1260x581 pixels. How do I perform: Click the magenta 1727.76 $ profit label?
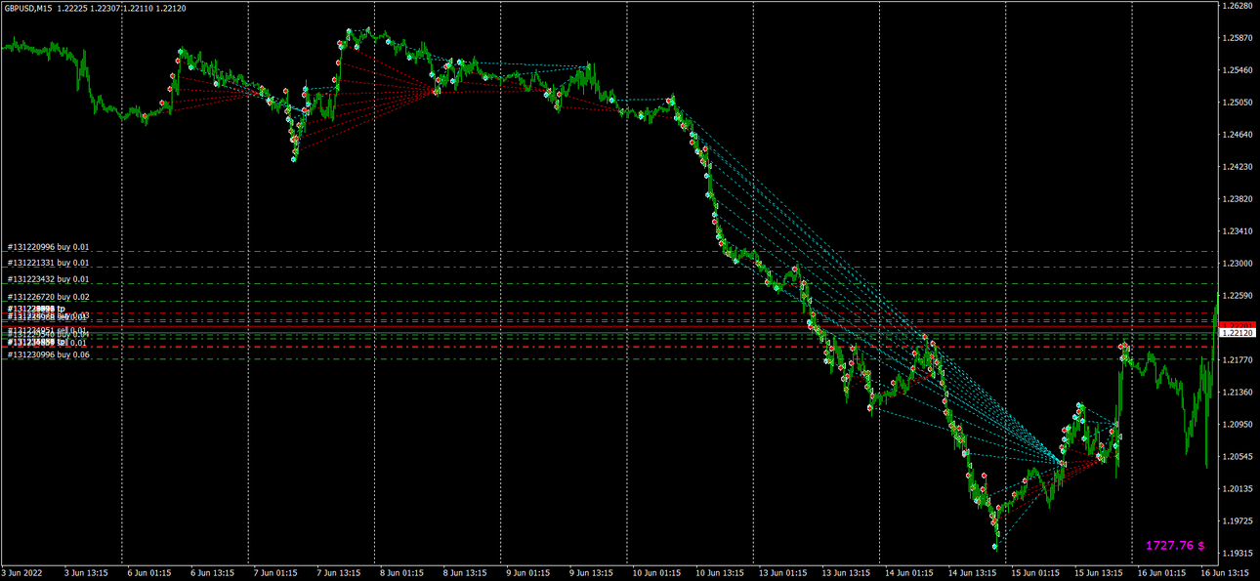[1175, 546]
